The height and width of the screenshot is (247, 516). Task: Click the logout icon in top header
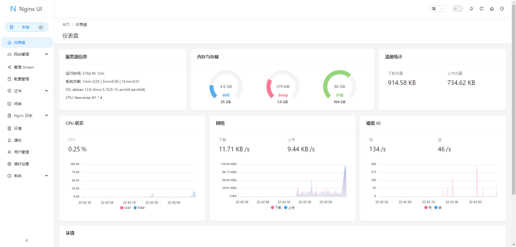pyautogui.click(x=502, y=9)
